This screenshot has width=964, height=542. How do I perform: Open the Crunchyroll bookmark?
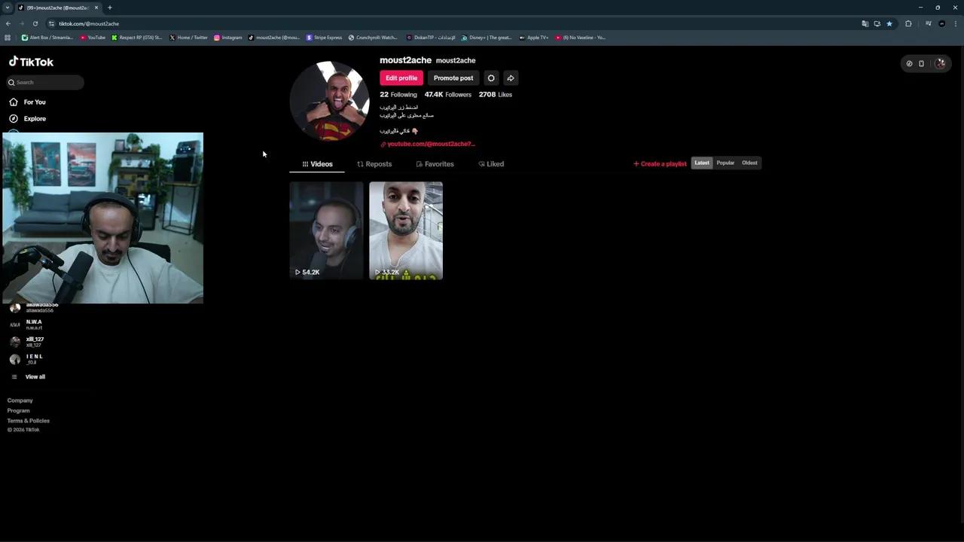coord(373,38)
